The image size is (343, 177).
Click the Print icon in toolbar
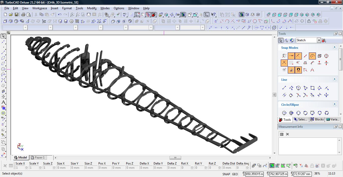(x=23, y=15)
